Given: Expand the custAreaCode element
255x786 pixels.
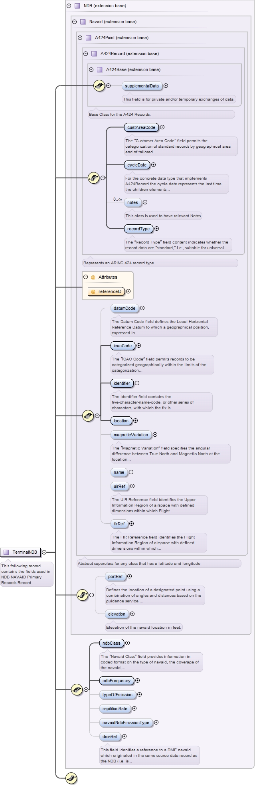Looking at the screenshot, I should 162,127.
